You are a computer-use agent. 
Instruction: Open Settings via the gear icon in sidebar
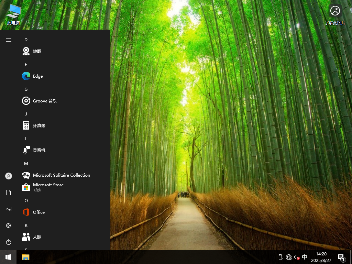pyautogui.click(x=8, y=225)
